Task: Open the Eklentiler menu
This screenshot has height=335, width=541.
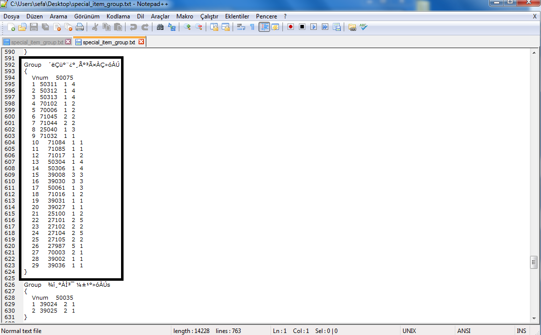Action: click(237, 16)
